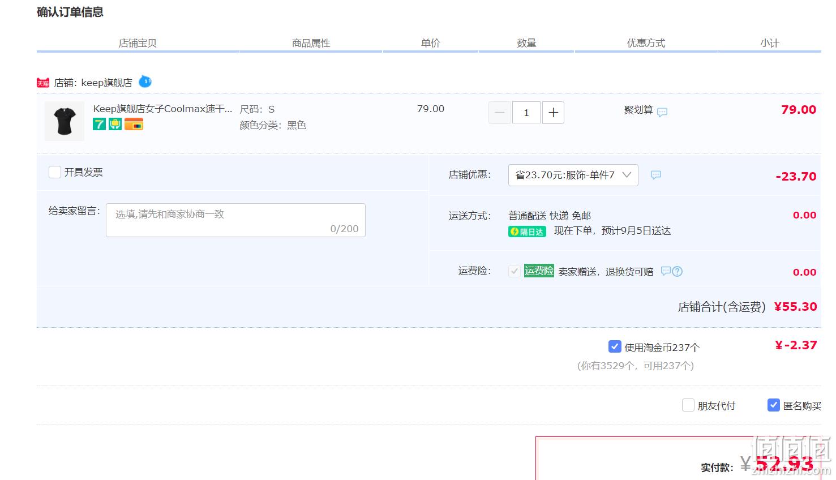Click the credit card payment badge

(x=134, y=124)
